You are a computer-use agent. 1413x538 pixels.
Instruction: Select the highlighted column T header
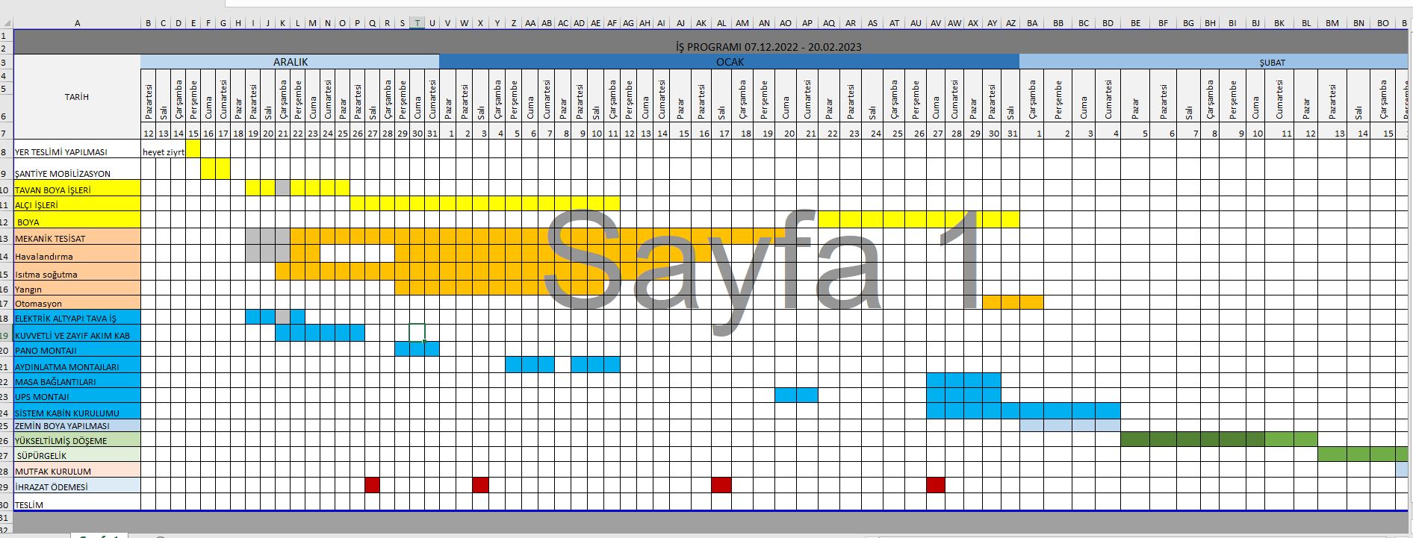click(x=417, y=23)
